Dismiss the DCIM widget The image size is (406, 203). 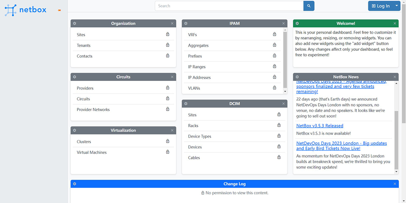pyautogui.click(x=283, y=103)
